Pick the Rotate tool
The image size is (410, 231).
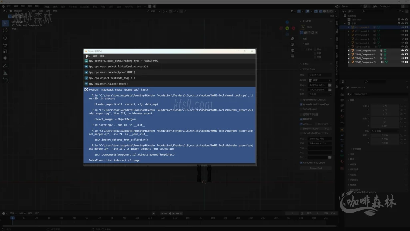coord(5,44)
